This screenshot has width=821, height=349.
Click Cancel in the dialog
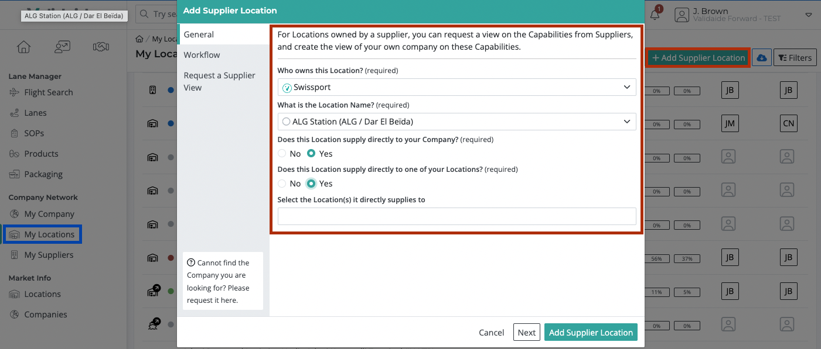[491, 333]
